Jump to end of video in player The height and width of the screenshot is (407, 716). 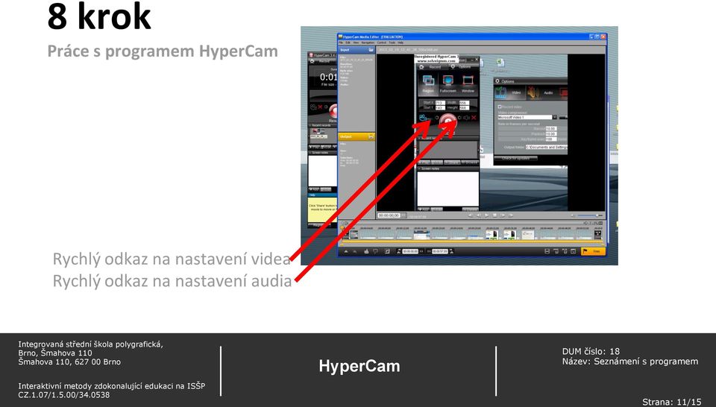[510, 215]
